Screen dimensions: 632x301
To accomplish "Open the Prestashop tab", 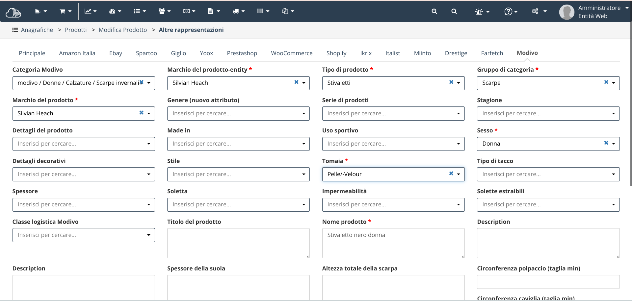I will [x=242, y=53].
